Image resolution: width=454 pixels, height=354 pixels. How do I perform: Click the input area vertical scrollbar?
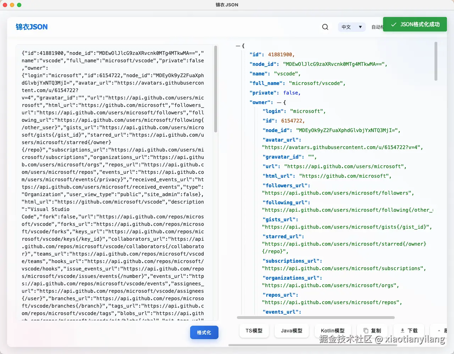(215, 89)
